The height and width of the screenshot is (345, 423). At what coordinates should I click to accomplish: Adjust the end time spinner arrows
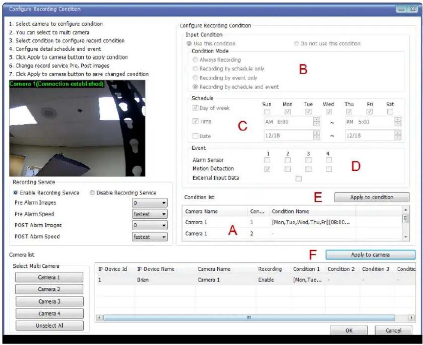pyautogui.click(x=398, y=122)
